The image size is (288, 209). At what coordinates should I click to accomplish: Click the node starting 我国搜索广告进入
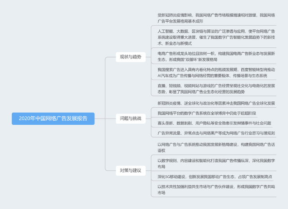point(216,73)
